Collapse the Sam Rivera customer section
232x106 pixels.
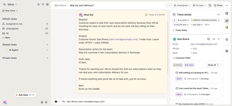(219, 39)
